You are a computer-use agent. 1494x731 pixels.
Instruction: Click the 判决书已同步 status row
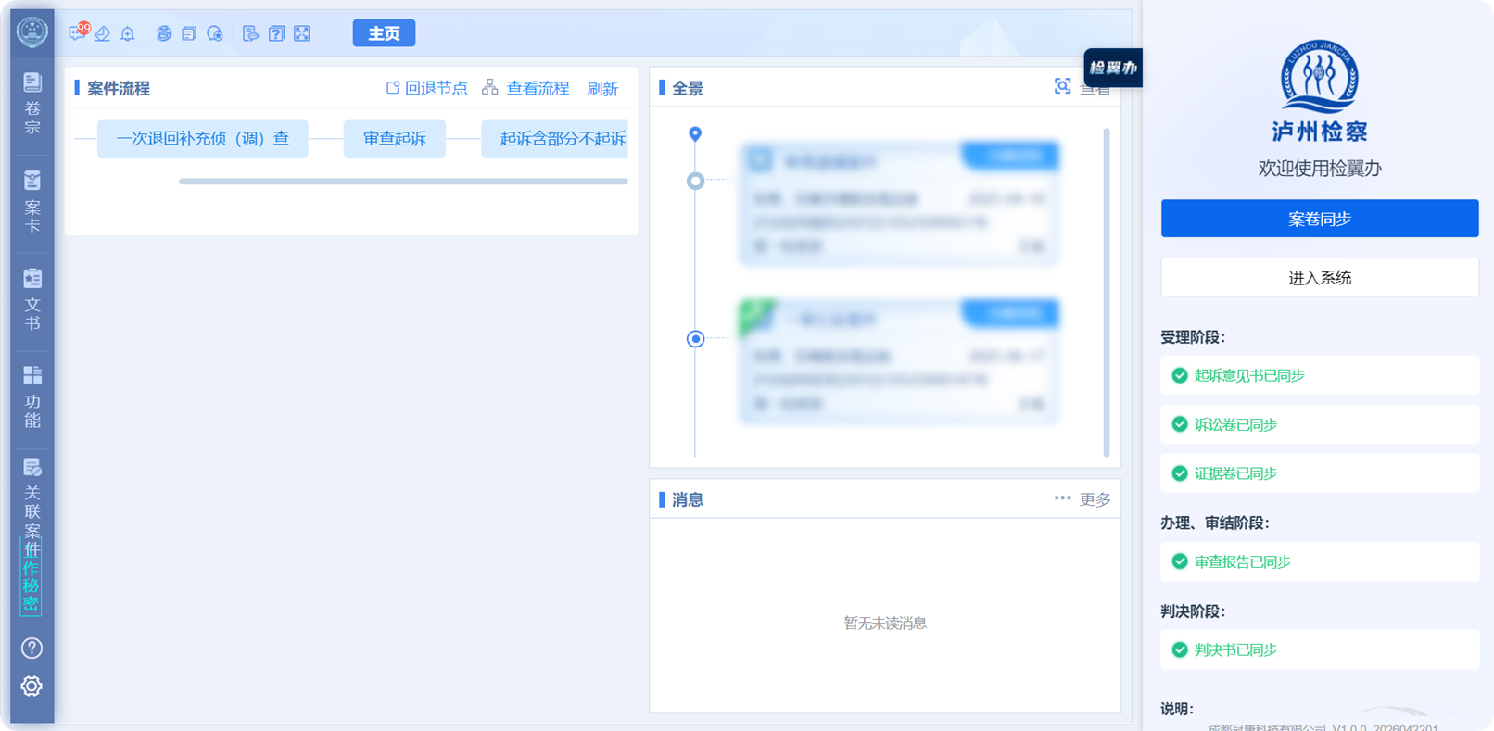pos(1320,649)
